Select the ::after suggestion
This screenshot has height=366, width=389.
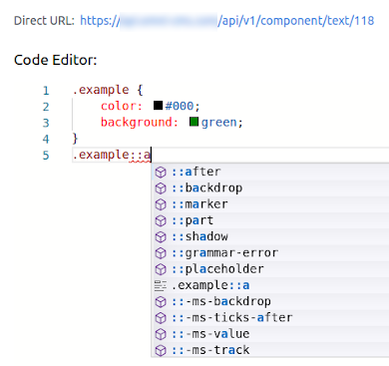pos(270,172)
